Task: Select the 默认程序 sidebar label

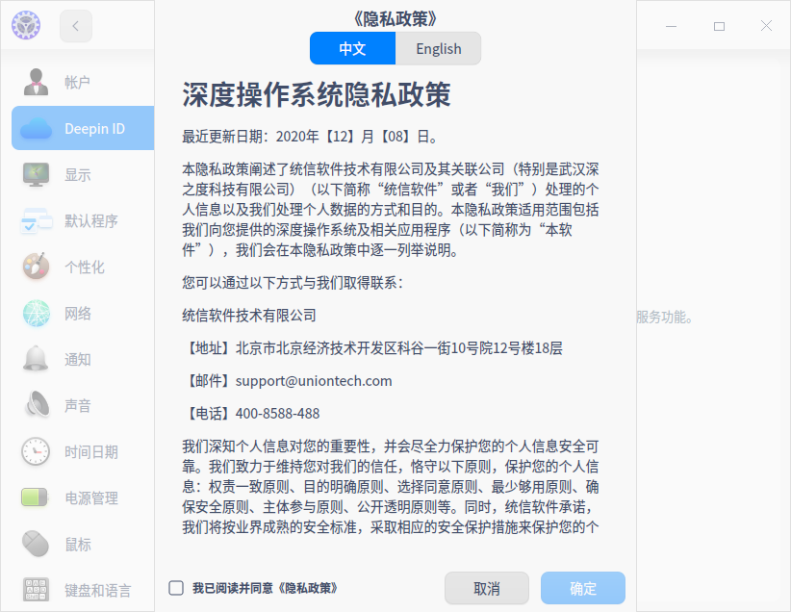Action: (90, 221)
